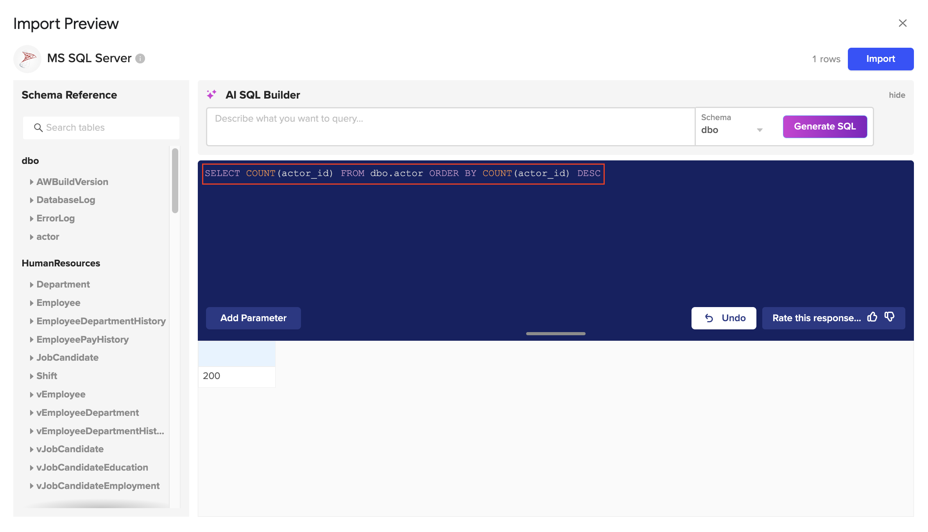
Task: Expand the actor table in the schema tree
Action: point(32,237)
